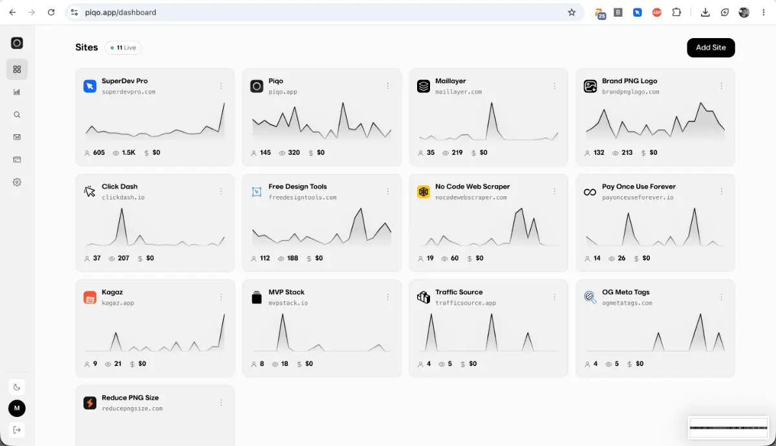
Task: Click the 219 views count on Maillayer
Action: 457,153
